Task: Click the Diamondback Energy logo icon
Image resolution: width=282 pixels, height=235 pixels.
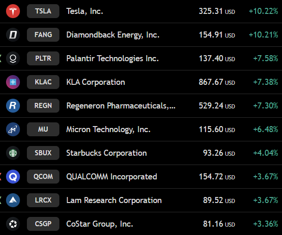Action: pos(13,35)
